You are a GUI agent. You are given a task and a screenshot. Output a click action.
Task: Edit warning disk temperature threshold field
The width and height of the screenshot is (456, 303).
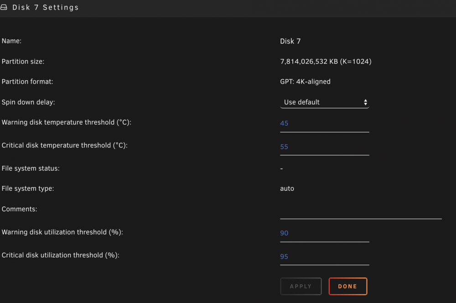coord(325,123)
